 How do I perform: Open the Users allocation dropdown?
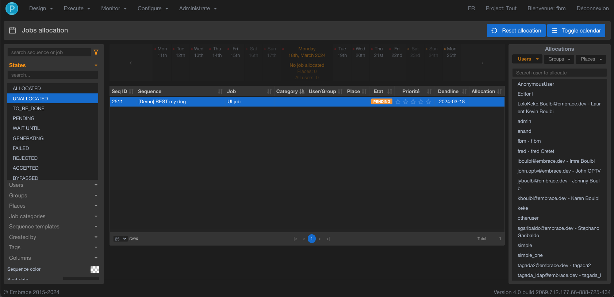point(527,59)
